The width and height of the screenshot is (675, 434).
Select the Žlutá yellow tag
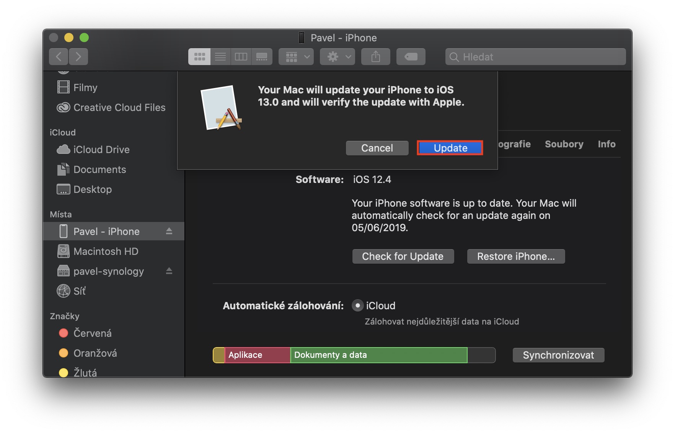114,372
